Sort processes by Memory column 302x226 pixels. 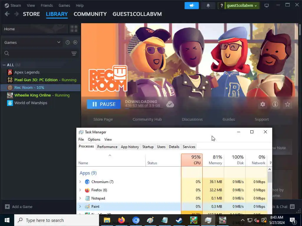click(214, 160)
